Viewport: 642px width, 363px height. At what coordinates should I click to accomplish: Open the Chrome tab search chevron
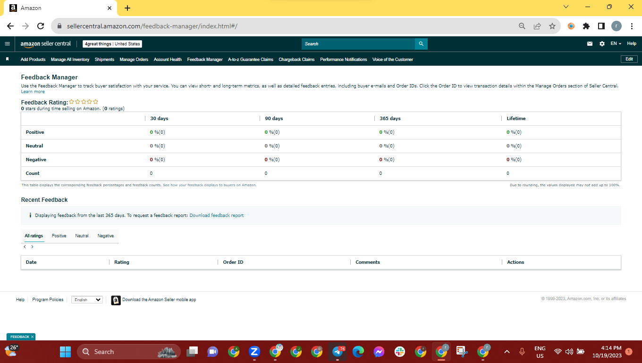tap(566, 7)
